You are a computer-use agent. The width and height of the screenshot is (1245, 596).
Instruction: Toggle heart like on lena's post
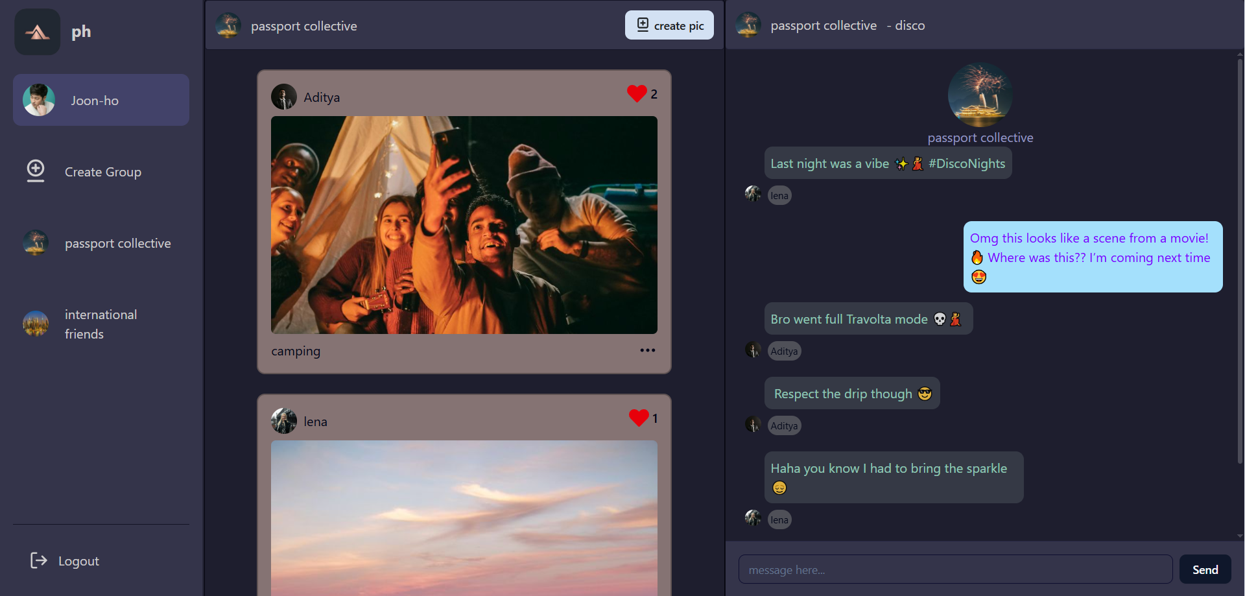pos(639,418)
